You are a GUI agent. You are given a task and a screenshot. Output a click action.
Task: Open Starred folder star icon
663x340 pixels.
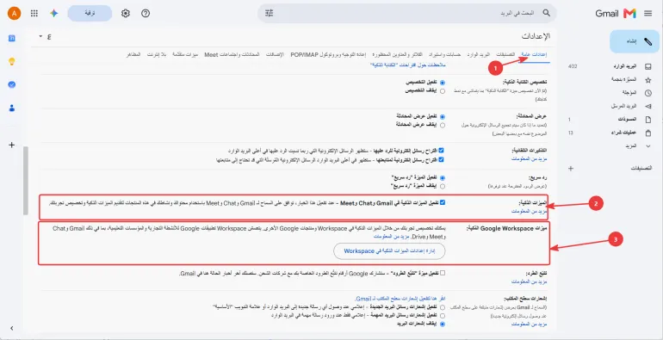(x=648, y=80)
